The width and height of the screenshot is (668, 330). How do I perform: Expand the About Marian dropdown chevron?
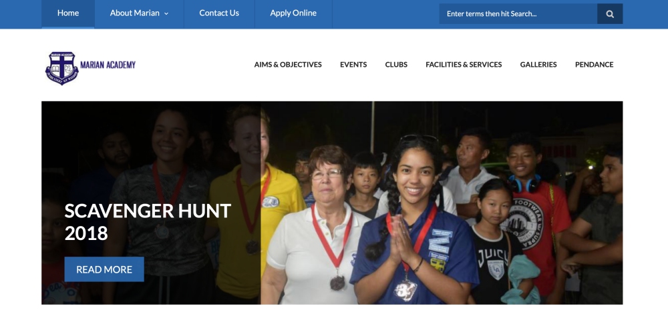click(x=166, y=13)
